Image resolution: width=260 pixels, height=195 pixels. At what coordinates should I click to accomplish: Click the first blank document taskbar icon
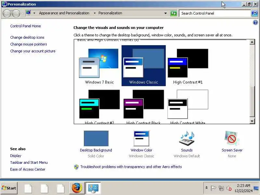28,188
